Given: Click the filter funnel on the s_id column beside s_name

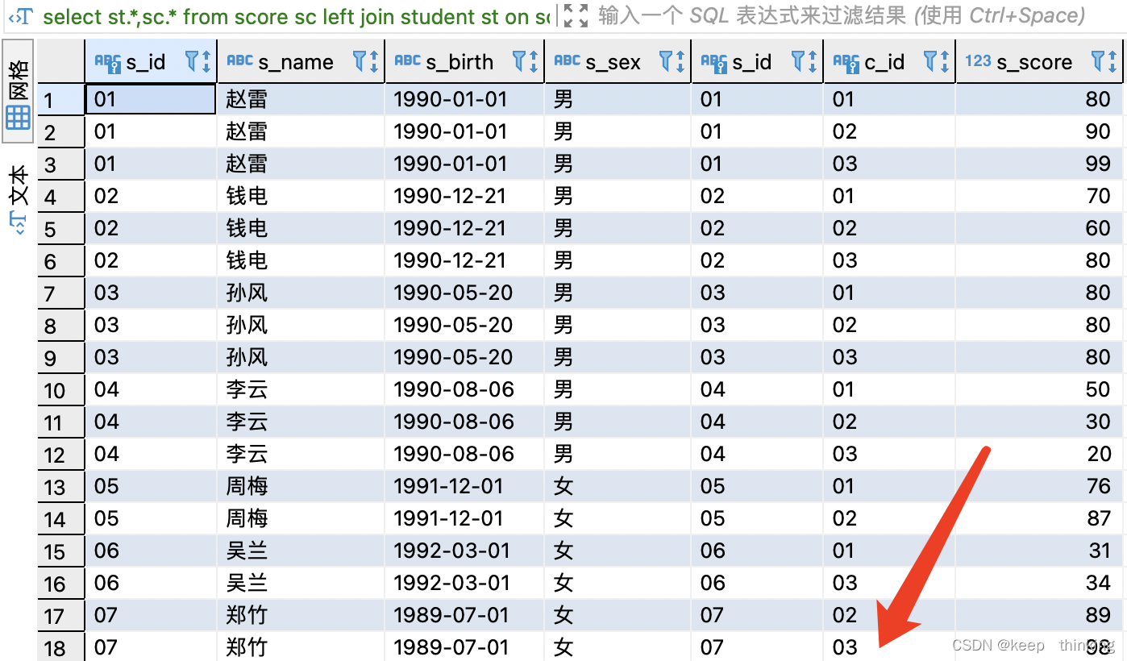Looking at the screenshot, I should [x=191, y=61].
